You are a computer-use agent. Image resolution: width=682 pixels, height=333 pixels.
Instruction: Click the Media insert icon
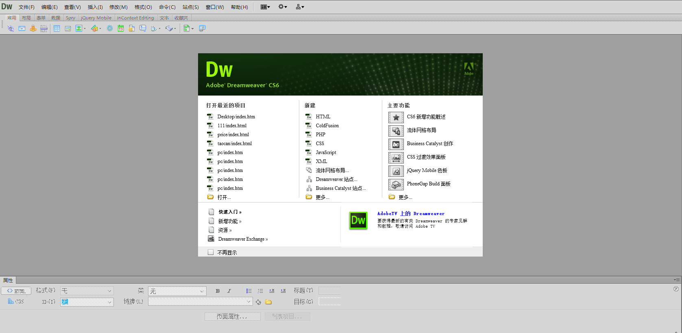[94, 28]
